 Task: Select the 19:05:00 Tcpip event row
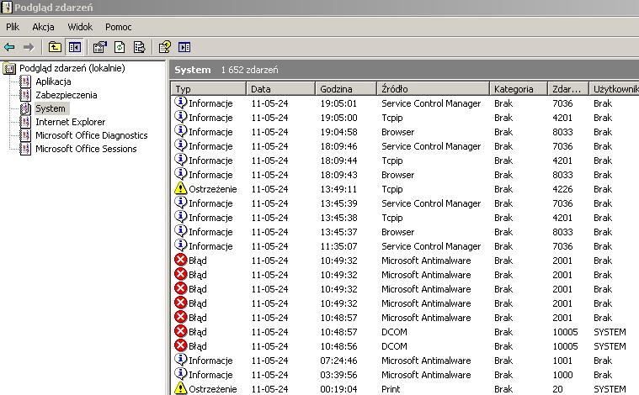click(405, 118)
